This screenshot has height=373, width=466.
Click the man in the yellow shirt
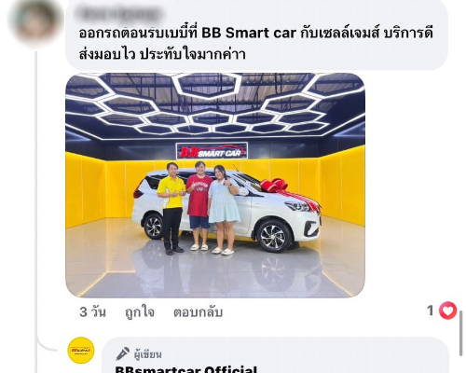tap(171, 208)
